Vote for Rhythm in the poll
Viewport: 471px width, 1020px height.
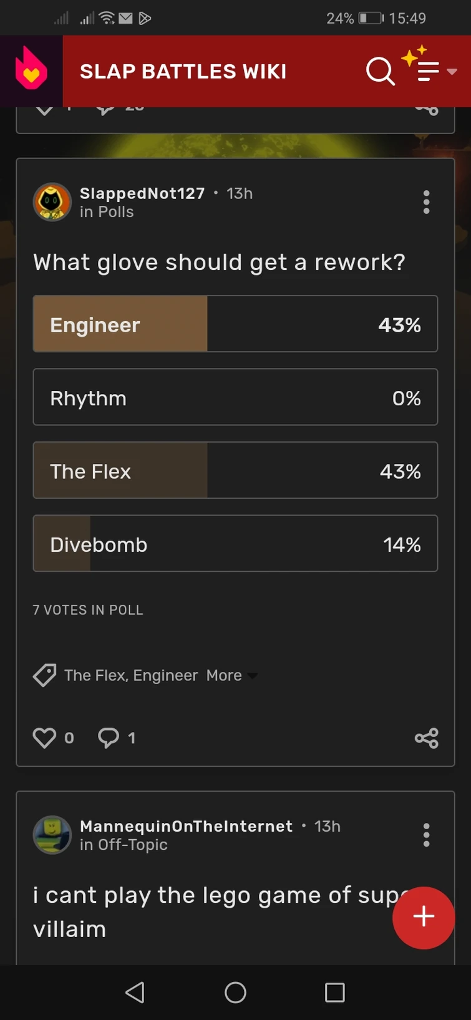pos(235,397)
